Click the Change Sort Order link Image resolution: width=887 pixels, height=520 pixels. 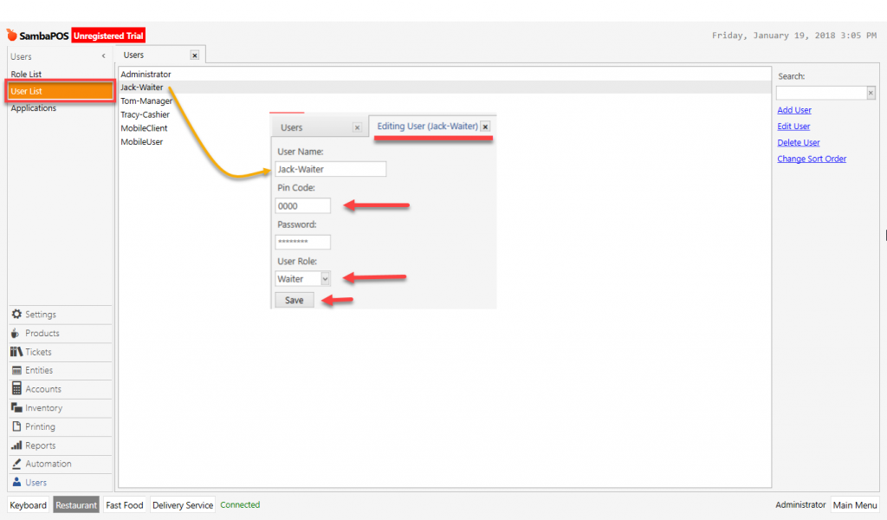click(x=812, y=159)
